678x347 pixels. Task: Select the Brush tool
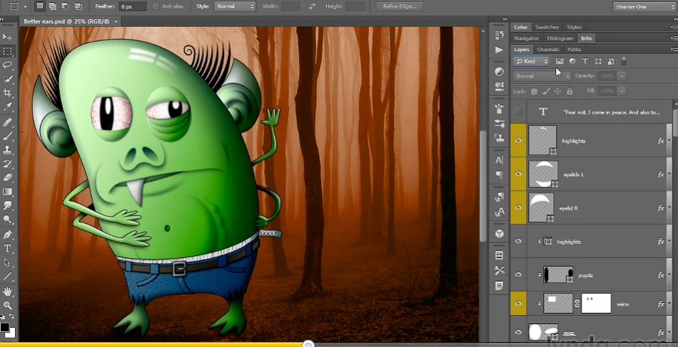7,136
